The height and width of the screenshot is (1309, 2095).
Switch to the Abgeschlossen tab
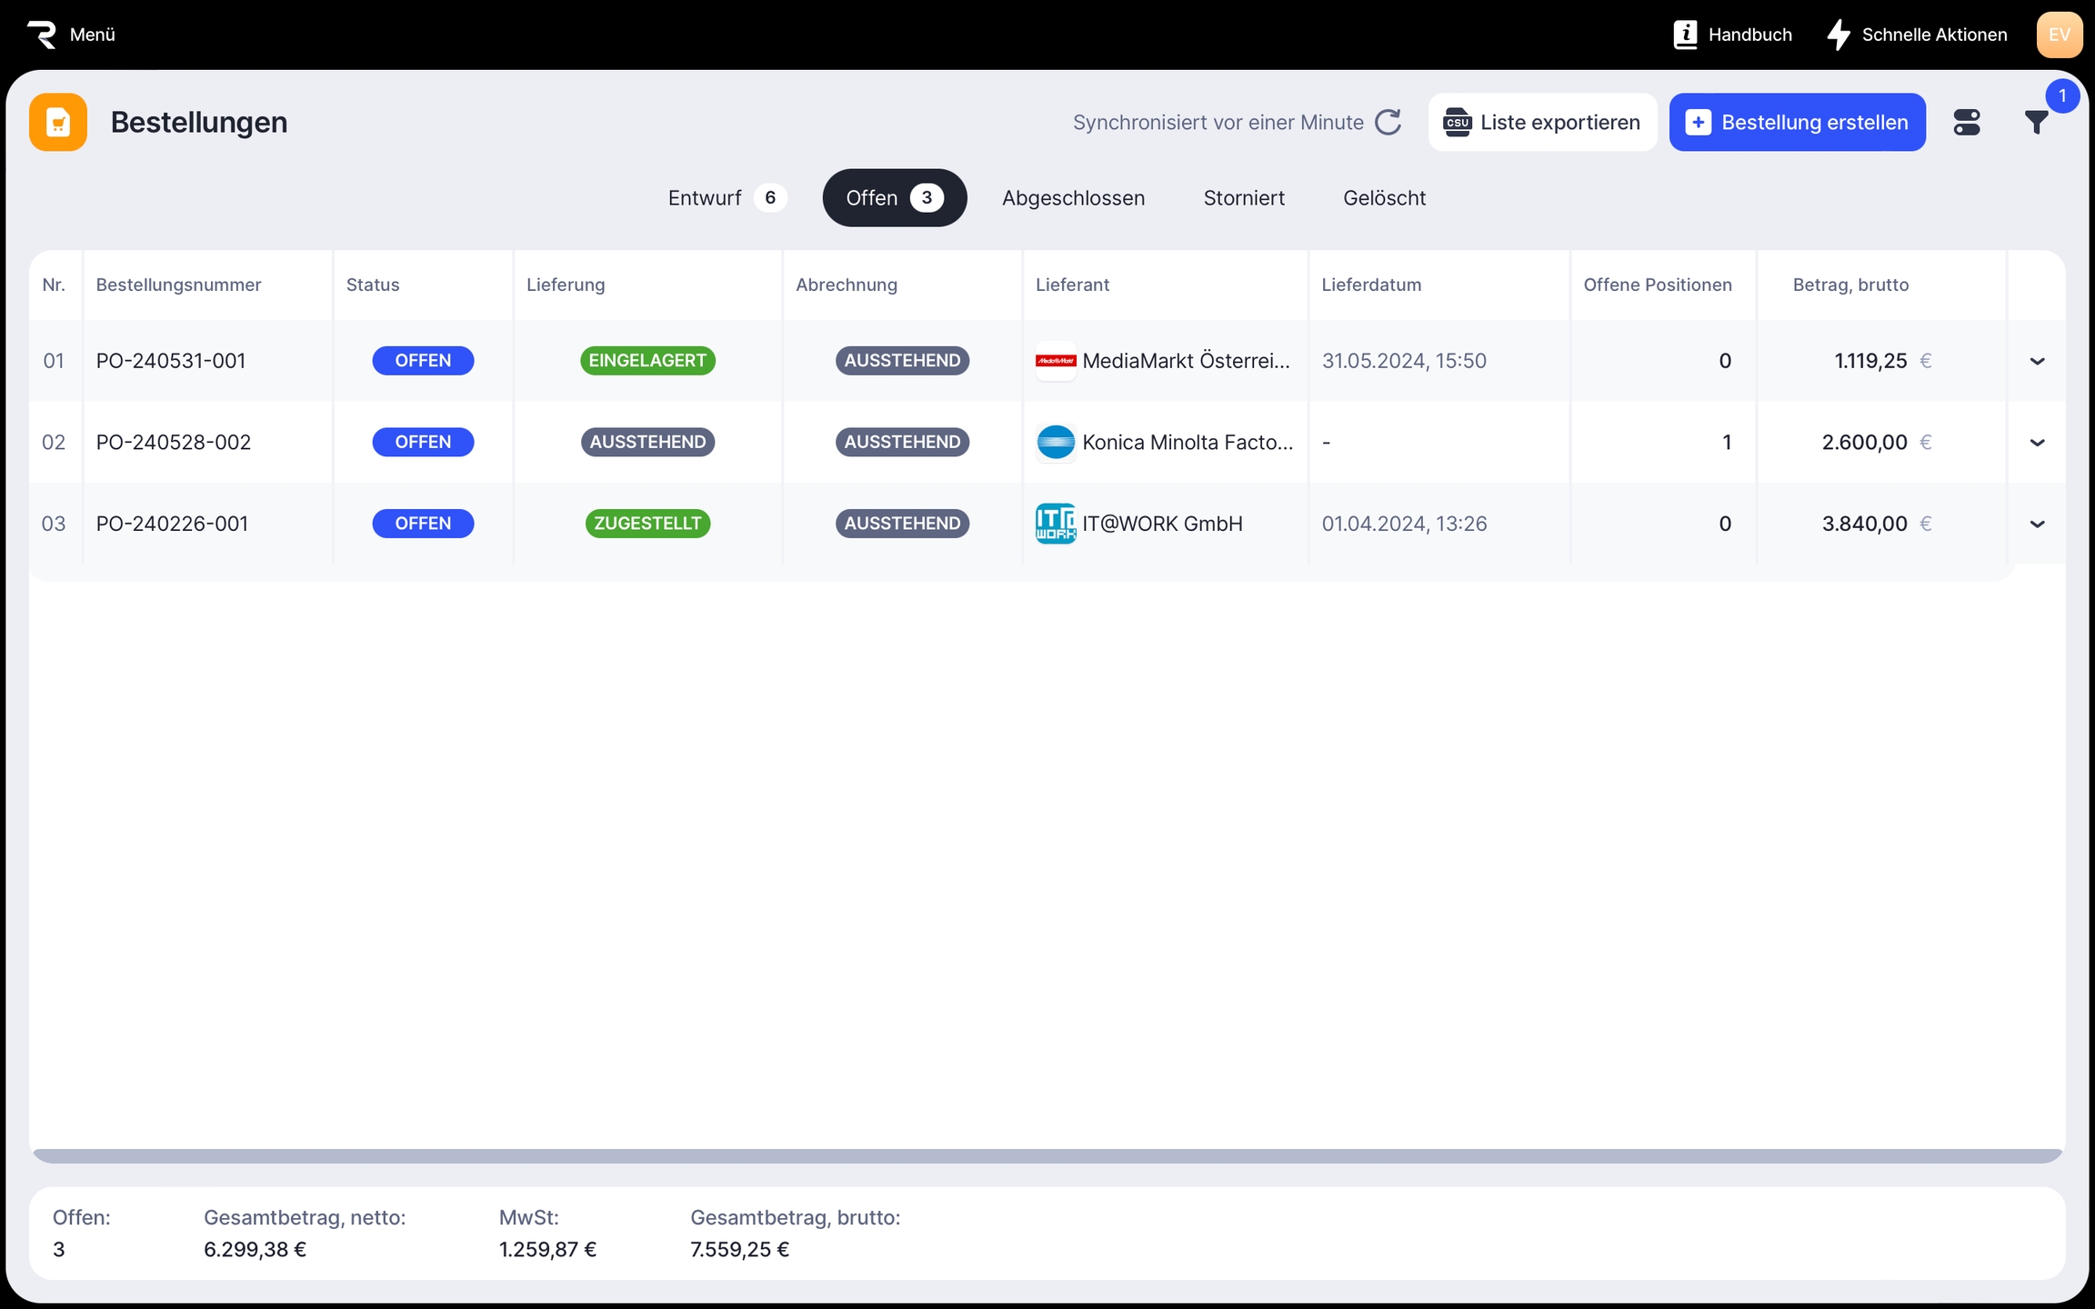pos(1073,198)
